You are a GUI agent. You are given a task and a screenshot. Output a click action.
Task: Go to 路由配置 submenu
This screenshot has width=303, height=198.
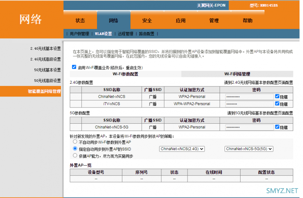147,34
